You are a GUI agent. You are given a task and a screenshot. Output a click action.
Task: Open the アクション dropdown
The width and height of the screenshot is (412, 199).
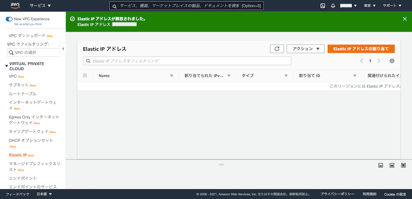(x=305, y=49)
